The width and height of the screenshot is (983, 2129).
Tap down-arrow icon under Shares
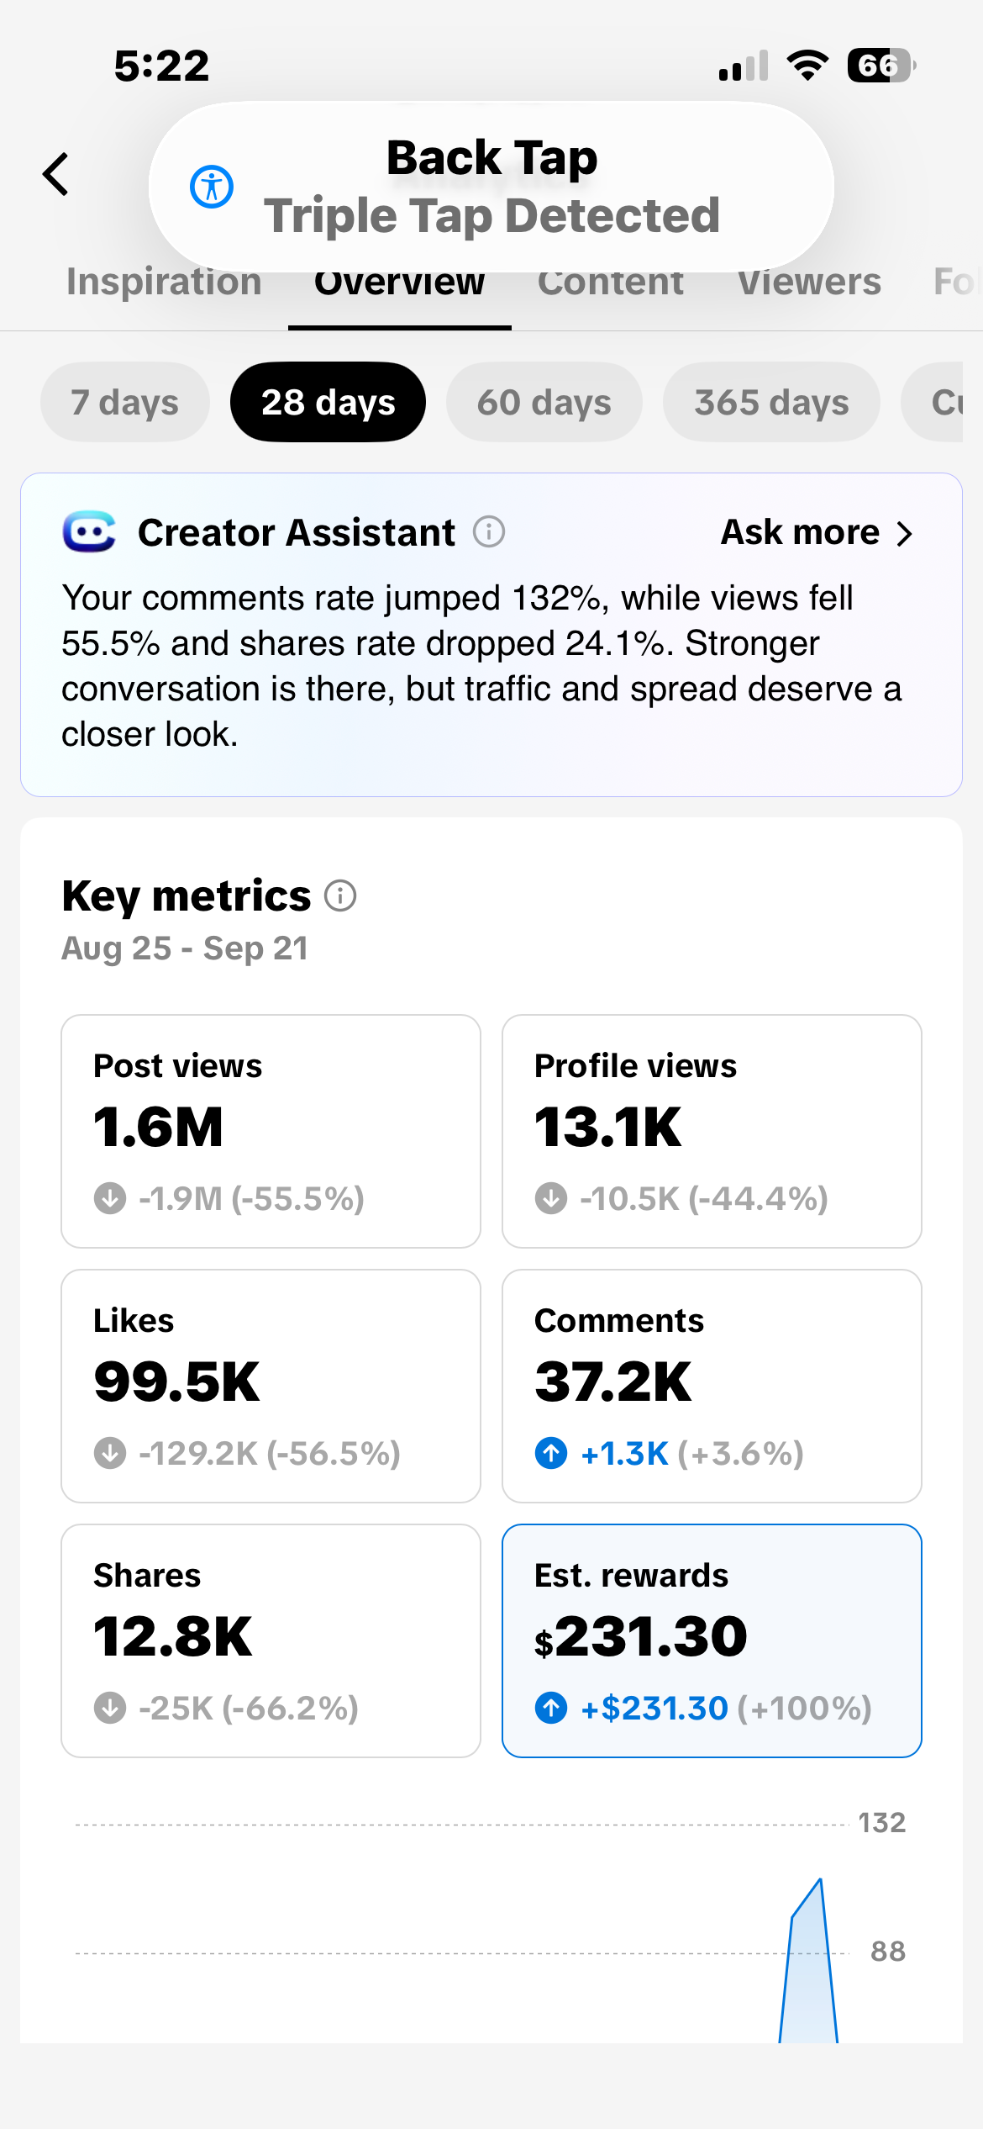pyautogui.click(x=110, y=1708)
